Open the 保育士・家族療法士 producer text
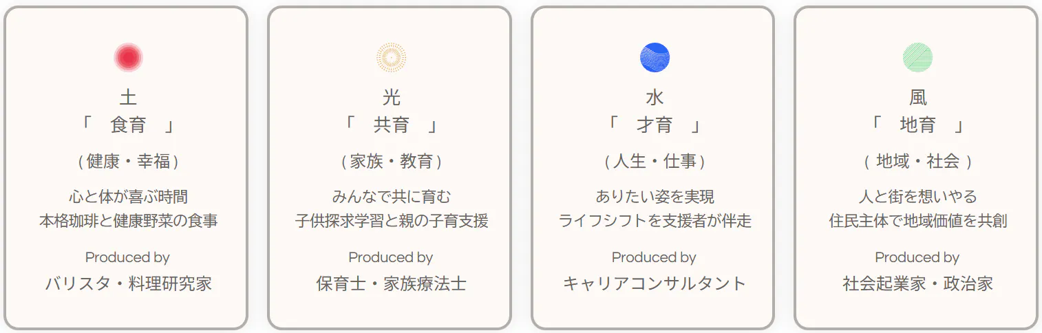Image resolution: width=1042 pixels, height=333 pixels. [391, 283]
